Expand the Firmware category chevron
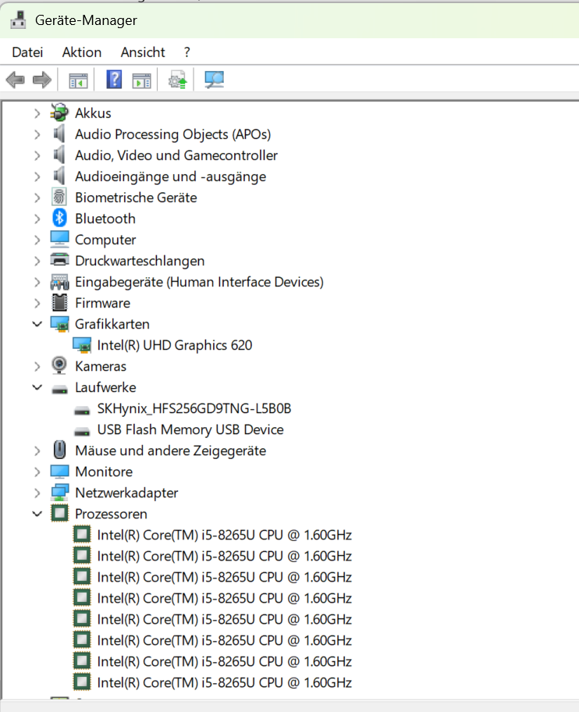Screen dimensions: 579x712 click(37, 303)
